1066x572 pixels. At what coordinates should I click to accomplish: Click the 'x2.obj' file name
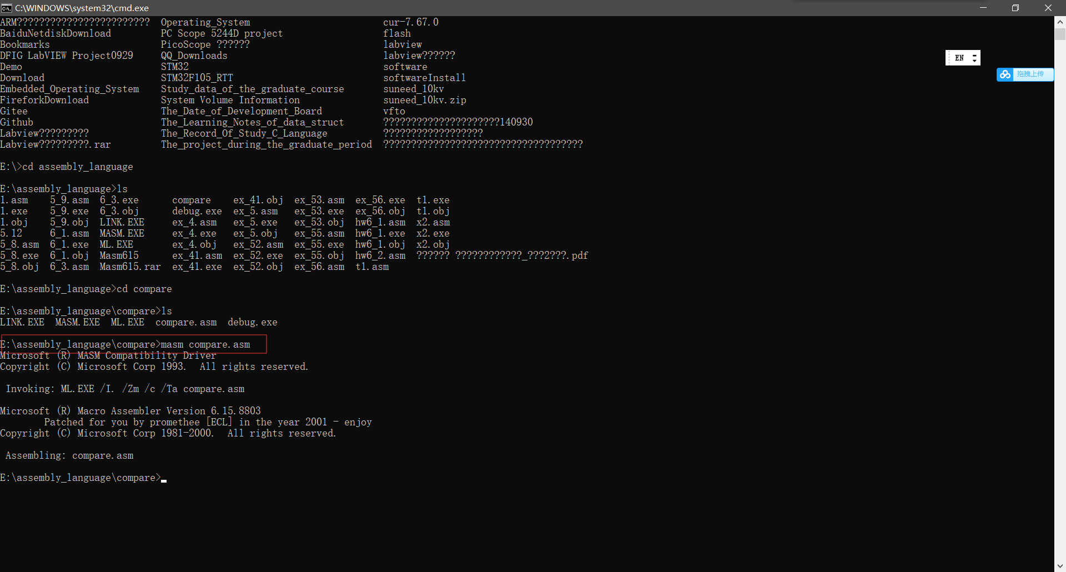tap(433, 244)
